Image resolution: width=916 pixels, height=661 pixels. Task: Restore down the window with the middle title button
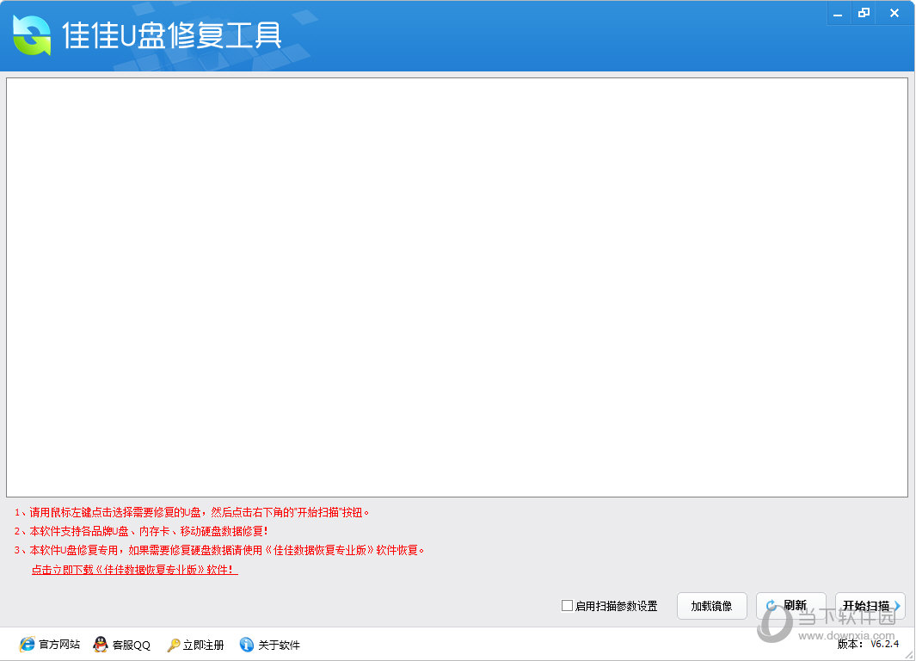864,14
